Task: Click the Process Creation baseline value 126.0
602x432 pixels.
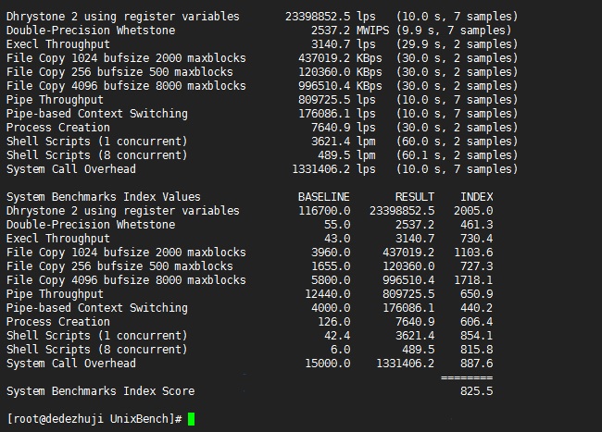Action: (333, 322)
